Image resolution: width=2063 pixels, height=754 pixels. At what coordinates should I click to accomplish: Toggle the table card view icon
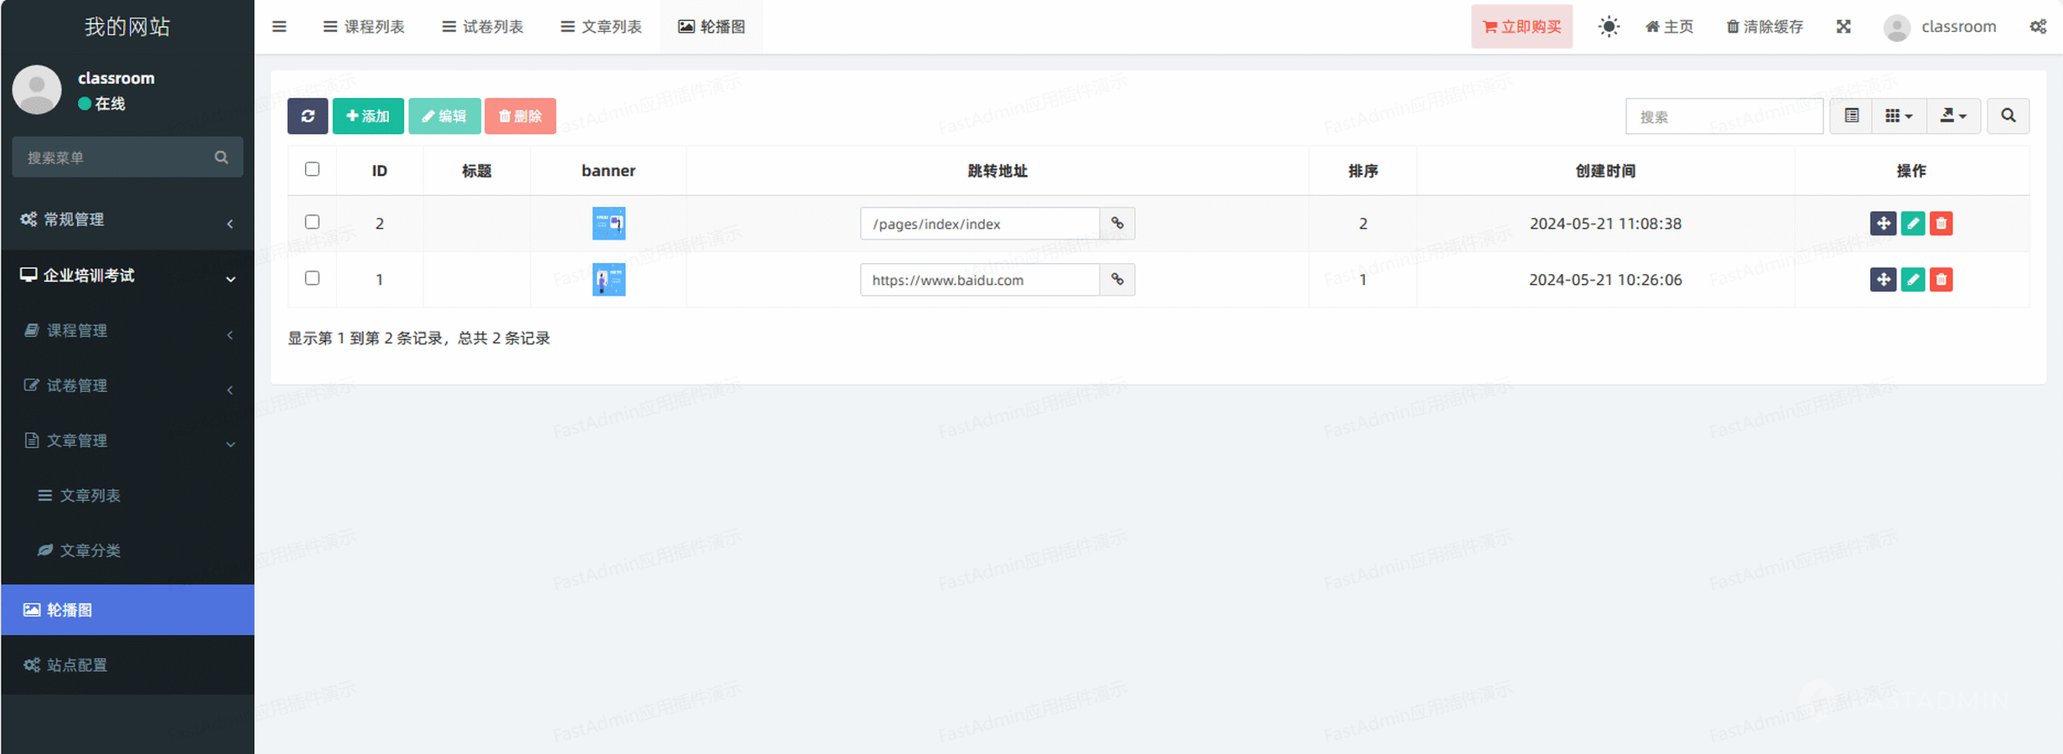pos(1851,116)
